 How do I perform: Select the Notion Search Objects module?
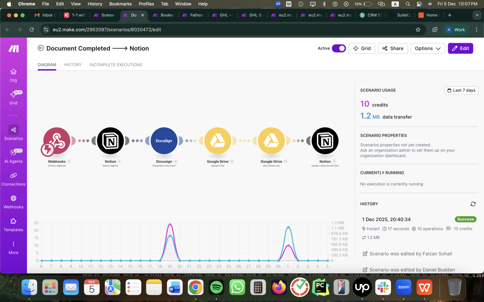pyautogui.click(x=110, y=141)
